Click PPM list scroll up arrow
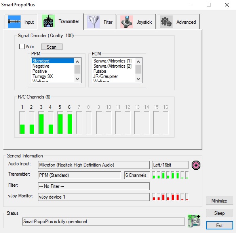Viewport: 236px width, 233px height. 77,62
